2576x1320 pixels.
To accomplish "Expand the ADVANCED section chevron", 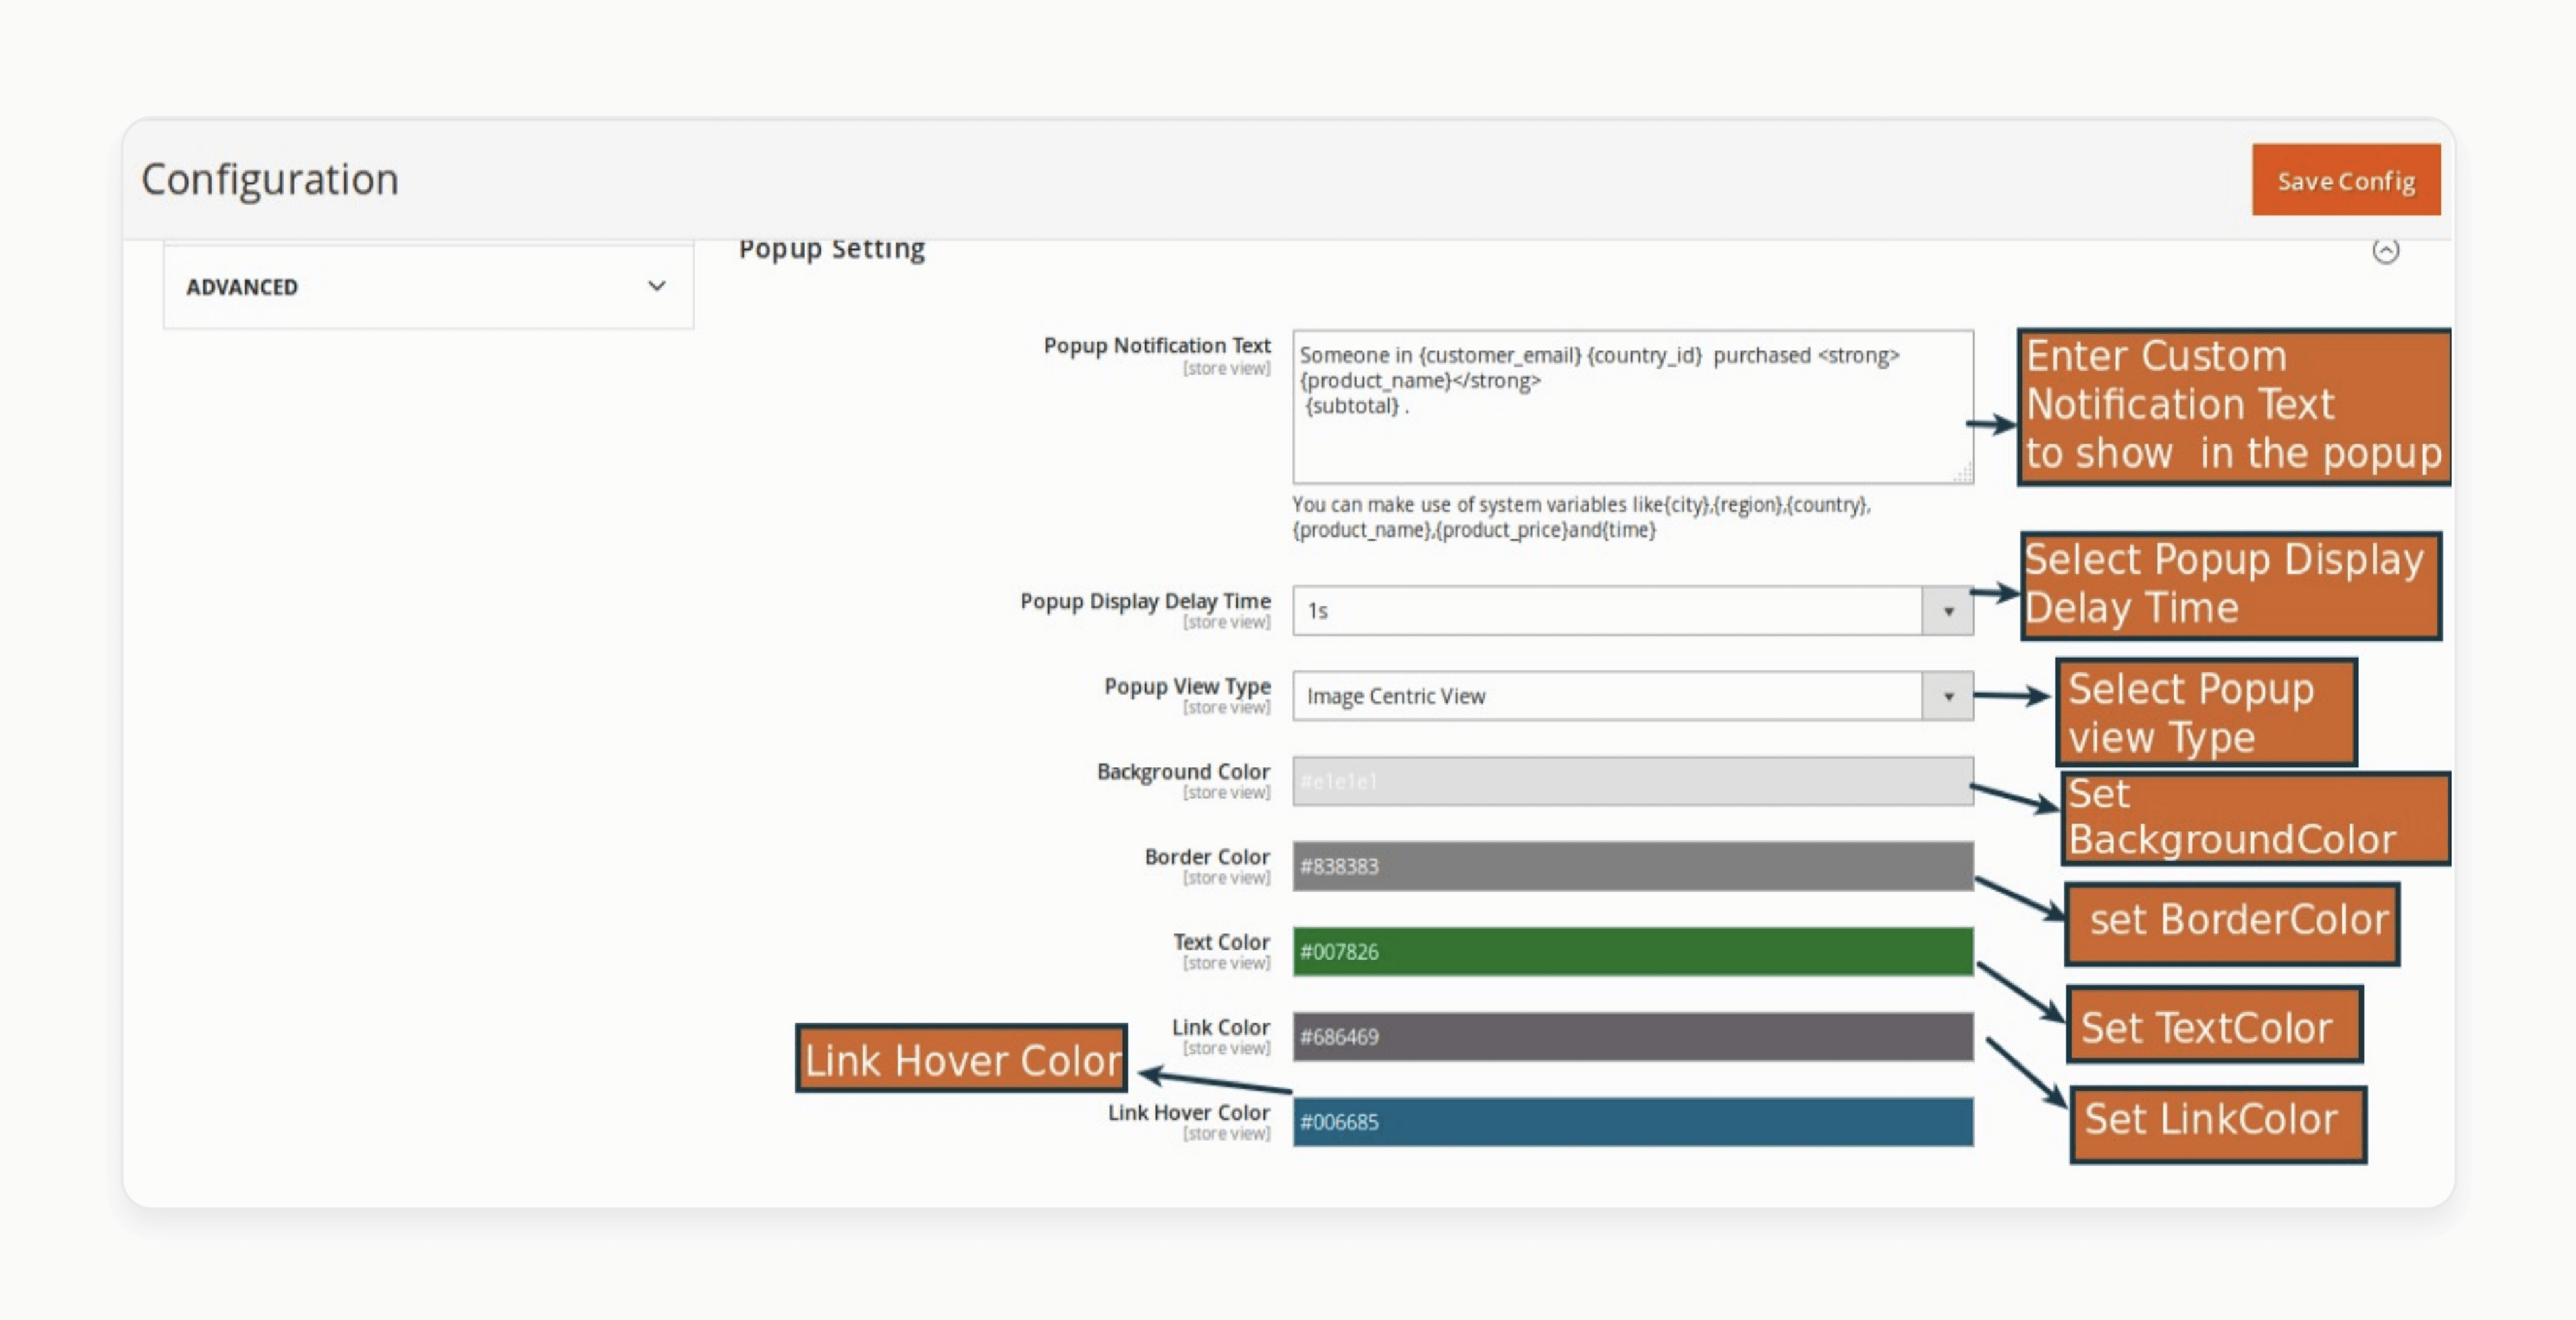I will coord(656,286).
